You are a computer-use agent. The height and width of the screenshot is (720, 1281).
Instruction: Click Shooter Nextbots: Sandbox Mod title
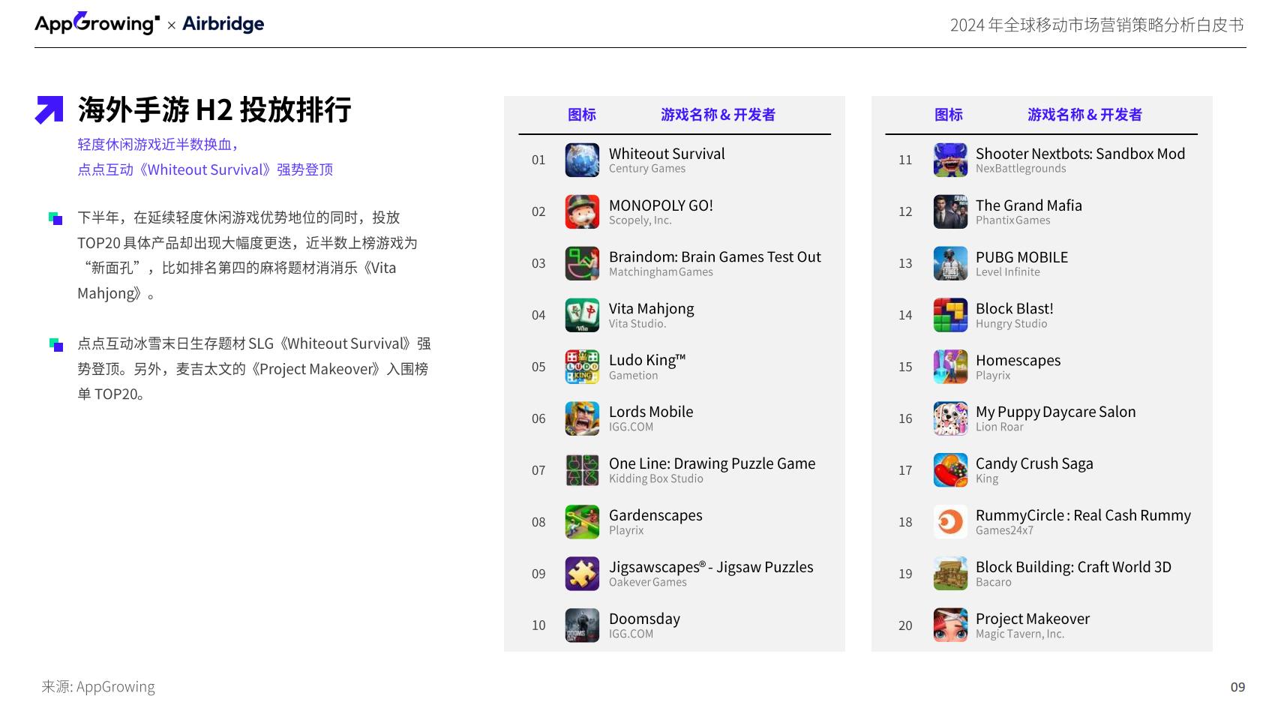point(1081,154)
